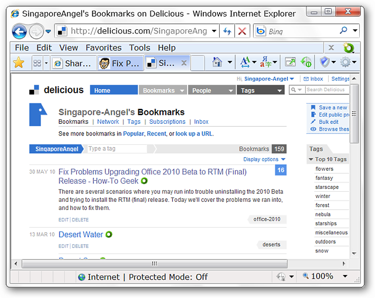Click the translation/encoding icon
Screen dimensions: 375x298
(265, 62)
